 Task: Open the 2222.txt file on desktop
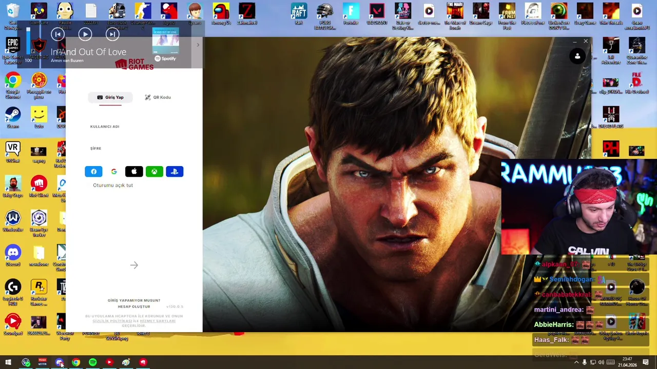pos(91,14)
